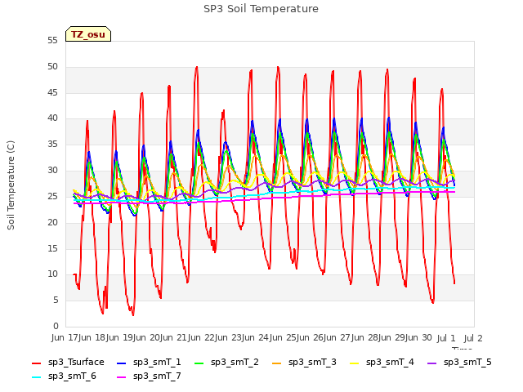Click the Jun 21 surface temperature peak
Image resolution: width=523 pixels, height=392 pixels.
[197, 67]
